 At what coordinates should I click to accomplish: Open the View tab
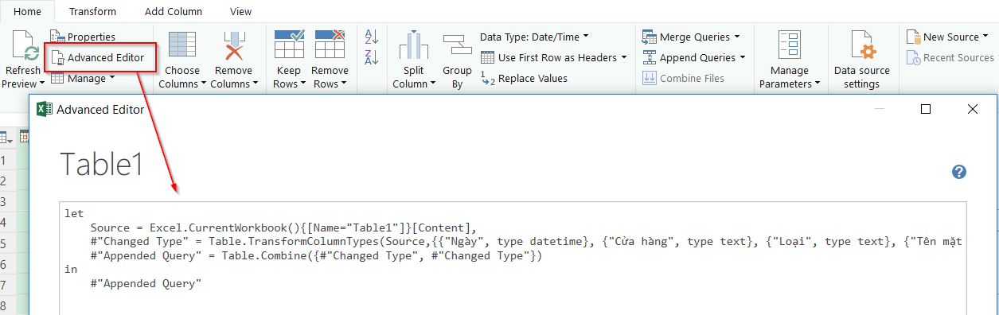click(x=240, y=11)
